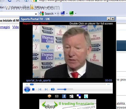Skip to next track in player
The width and height of the screenshot is (126, 109).
click(46, 89)
